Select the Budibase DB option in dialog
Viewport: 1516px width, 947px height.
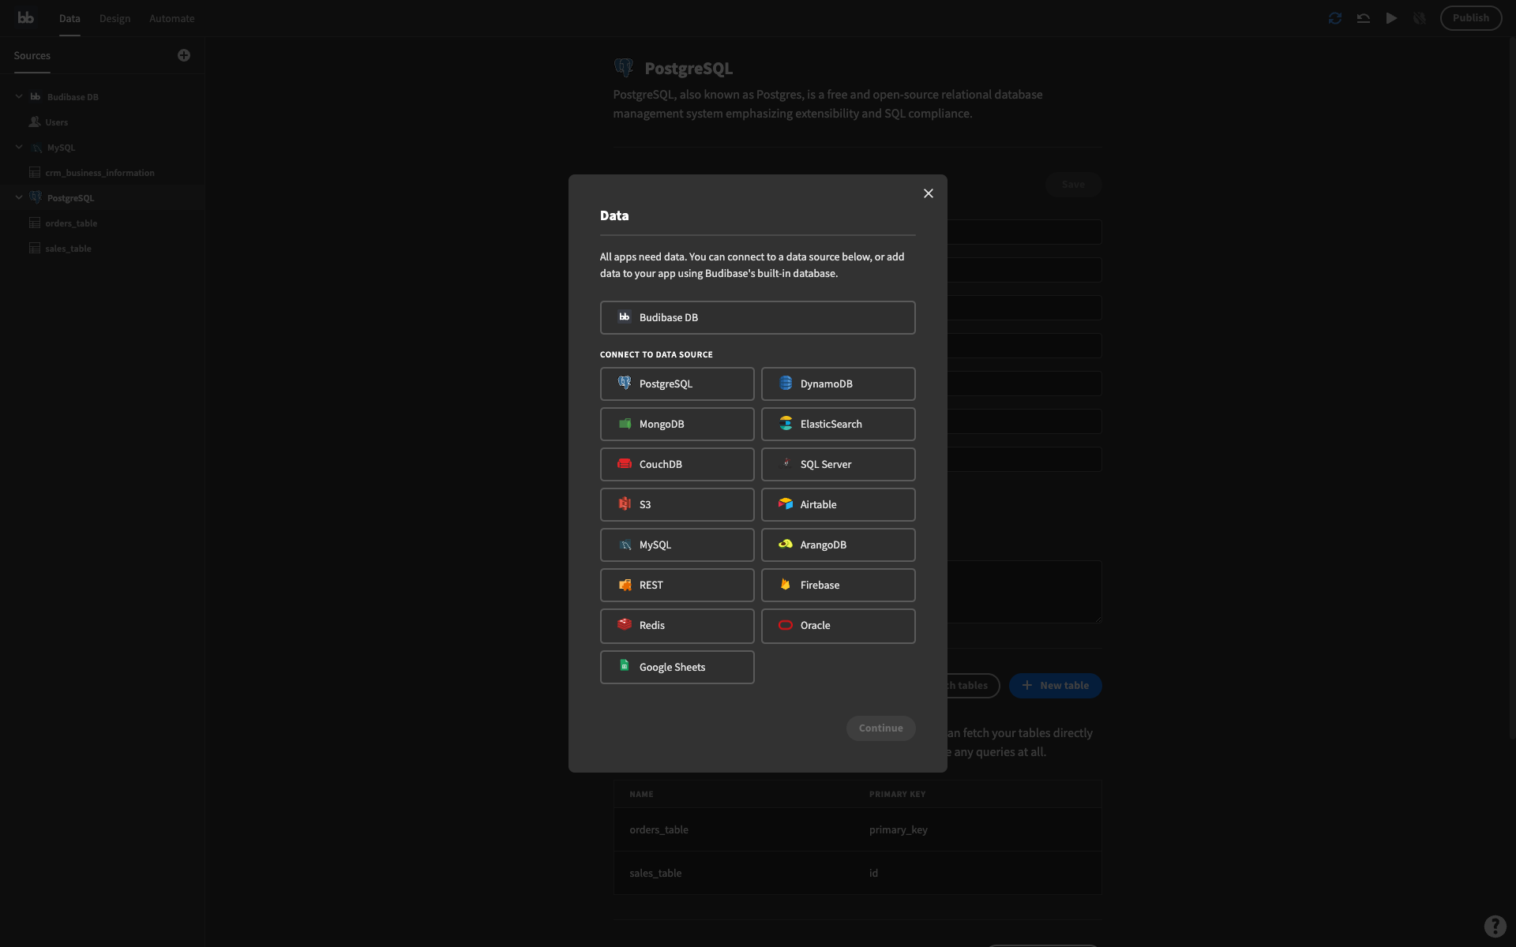757,317
